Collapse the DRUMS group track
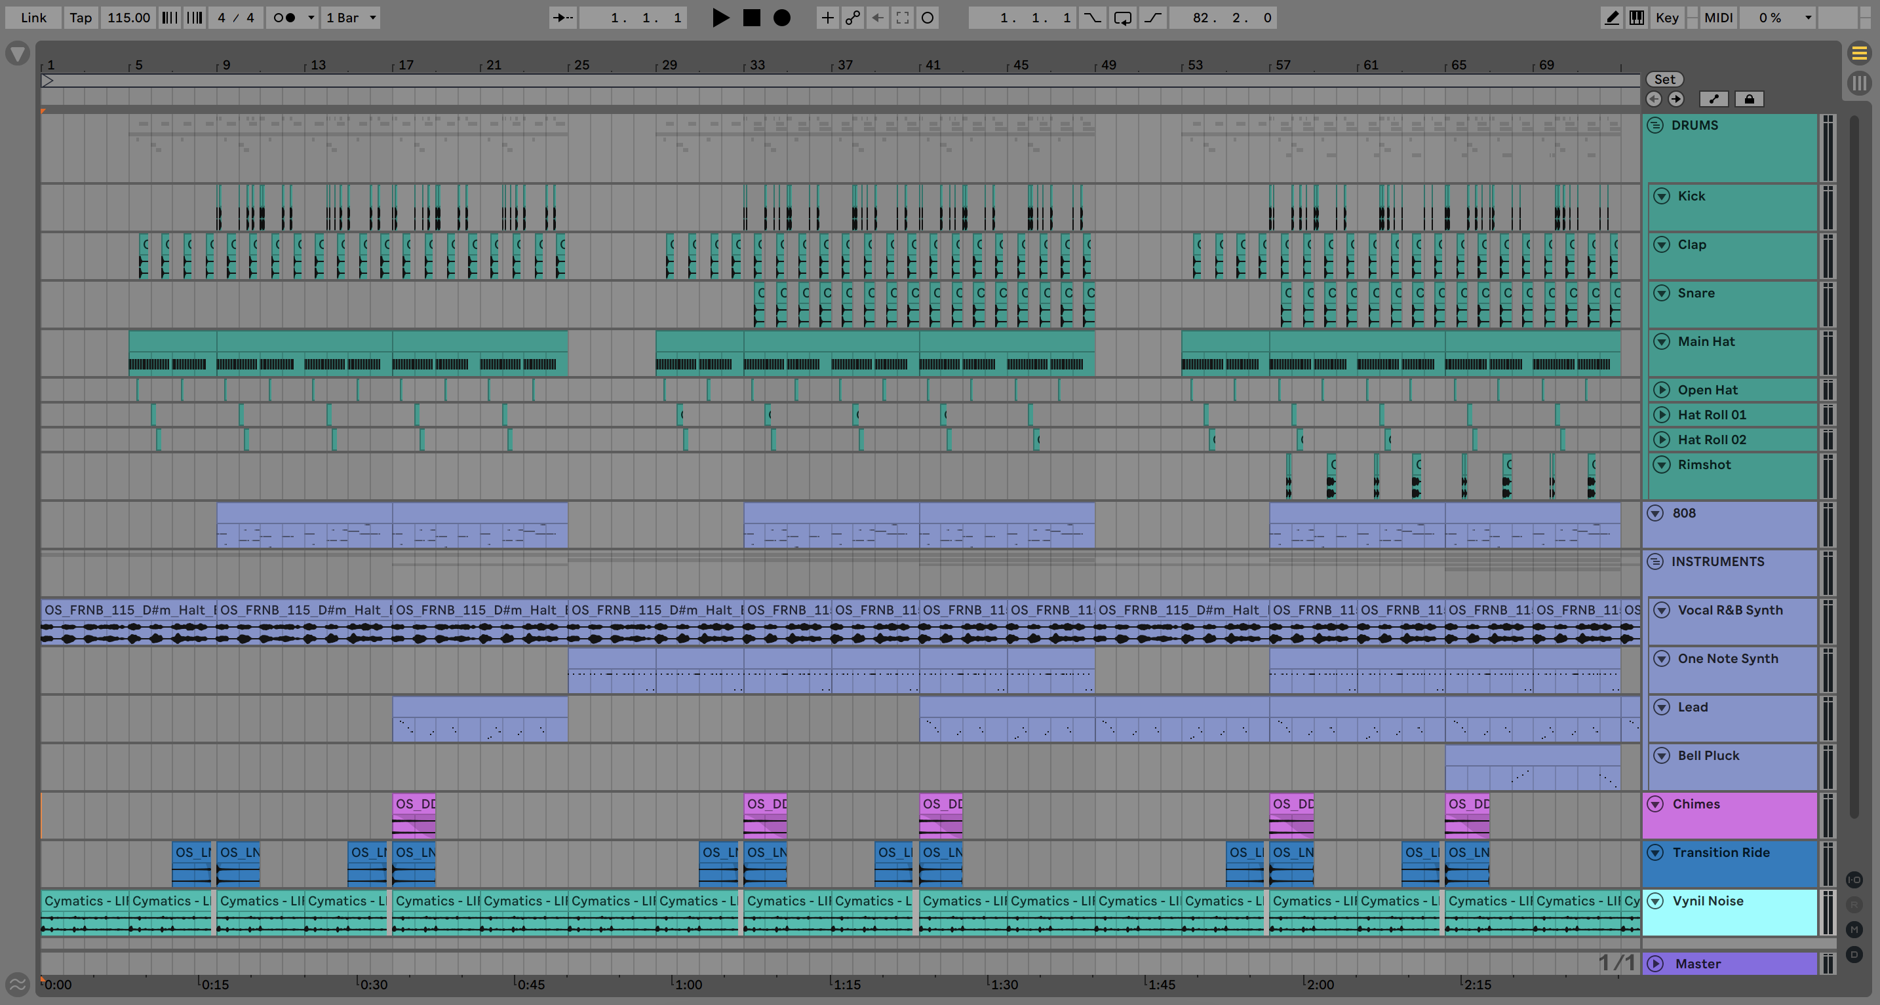 (1655, 124)
